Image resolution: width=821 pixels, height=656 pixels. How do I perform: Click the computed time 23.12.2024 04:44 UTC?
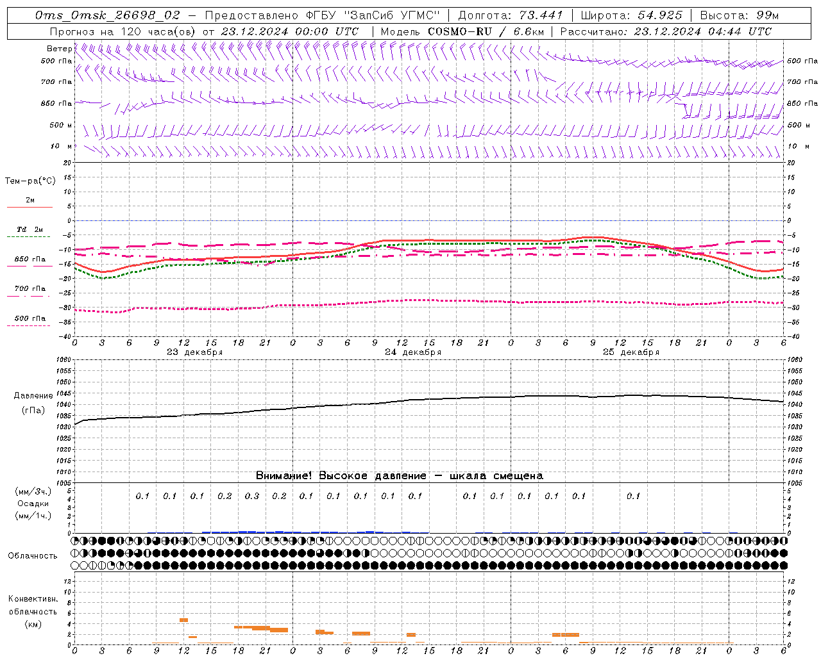coord(702,31)
